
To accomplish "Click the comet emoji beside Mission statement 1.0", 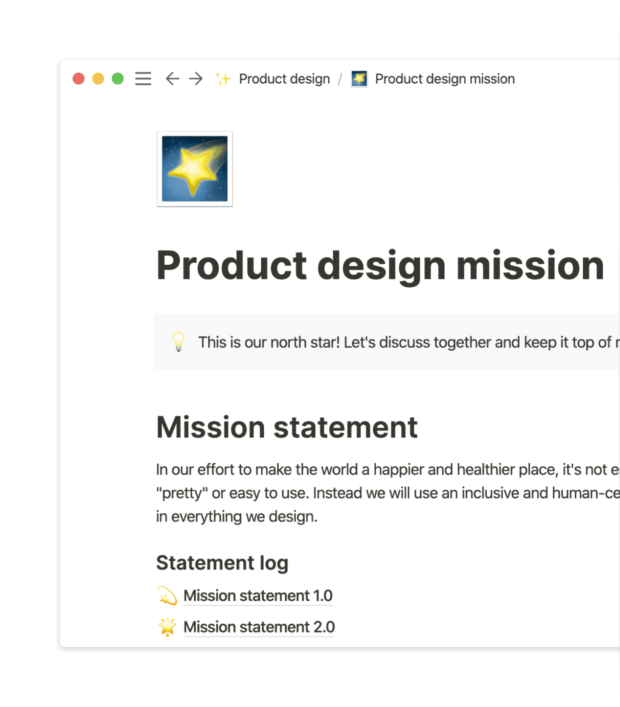I will tap(167, 595).
